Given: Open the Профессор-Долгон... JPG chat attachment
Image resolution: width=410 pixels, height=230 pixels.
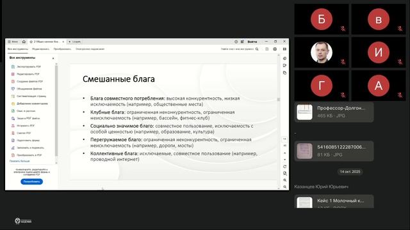Looking at the screenshot, I should (x=334, y=112).
